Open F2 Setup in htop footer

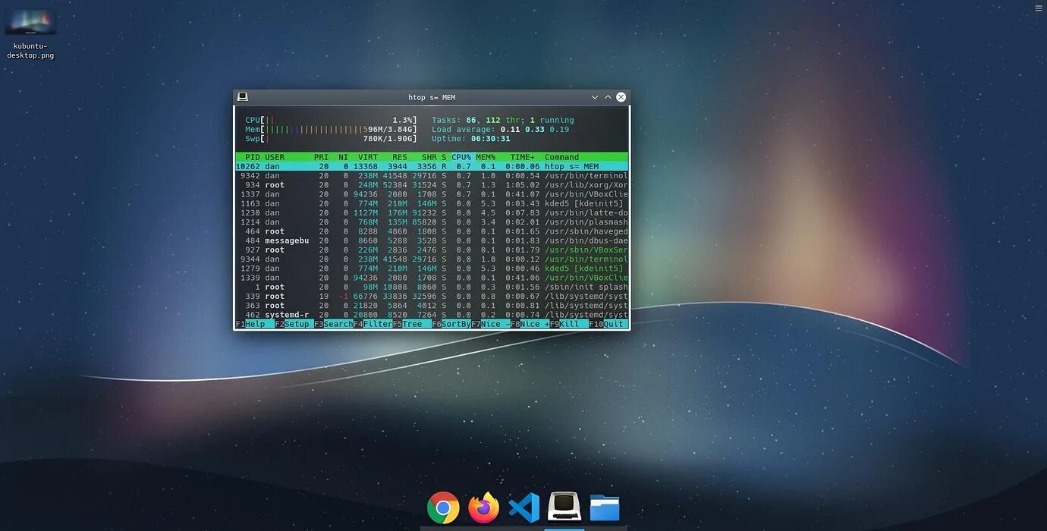click(x=294, y=324)
